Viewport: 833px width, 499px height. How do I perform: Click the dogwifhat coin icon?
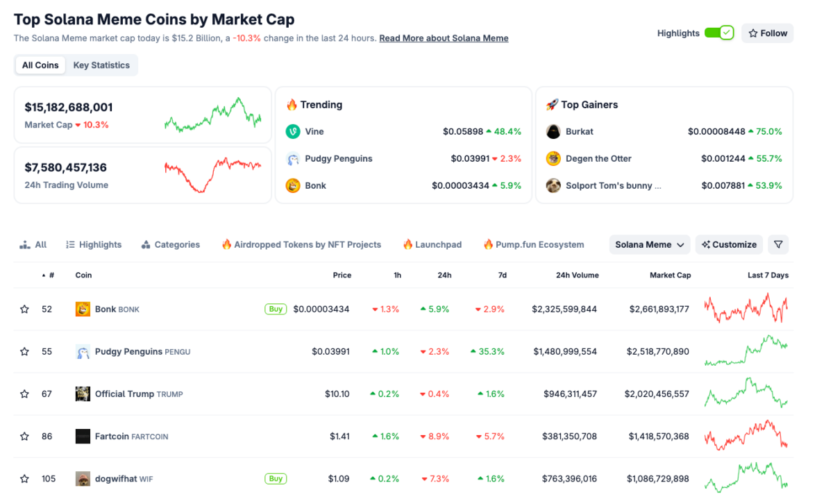[83, 479]
